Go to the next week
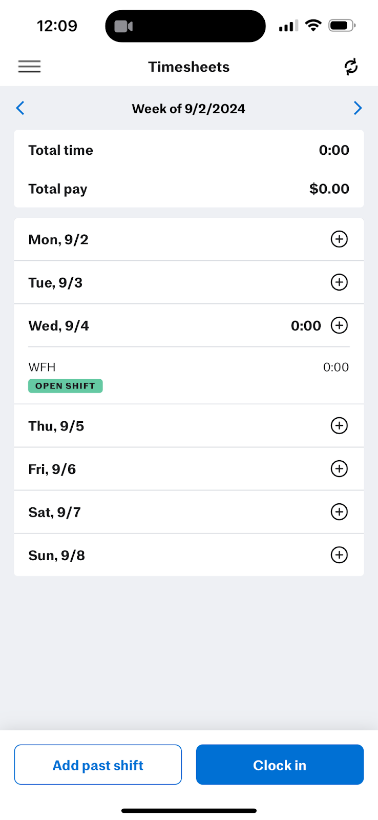 click(x=358, y=108)
